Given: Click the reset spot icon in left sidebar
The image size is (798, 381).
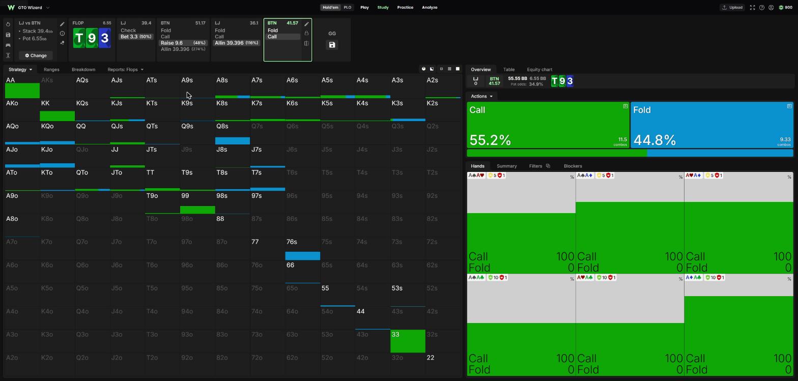Looking at the screenshot, I should 8,24.
